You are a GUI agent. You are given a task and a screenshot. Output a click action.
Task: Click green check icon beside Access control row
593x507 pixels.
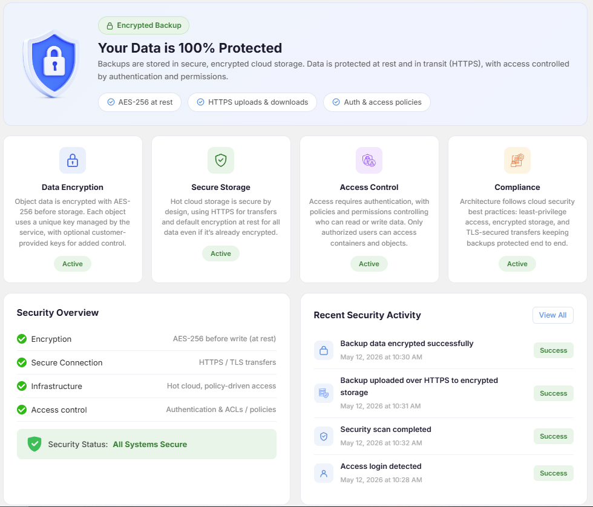(x=22, y=410)
